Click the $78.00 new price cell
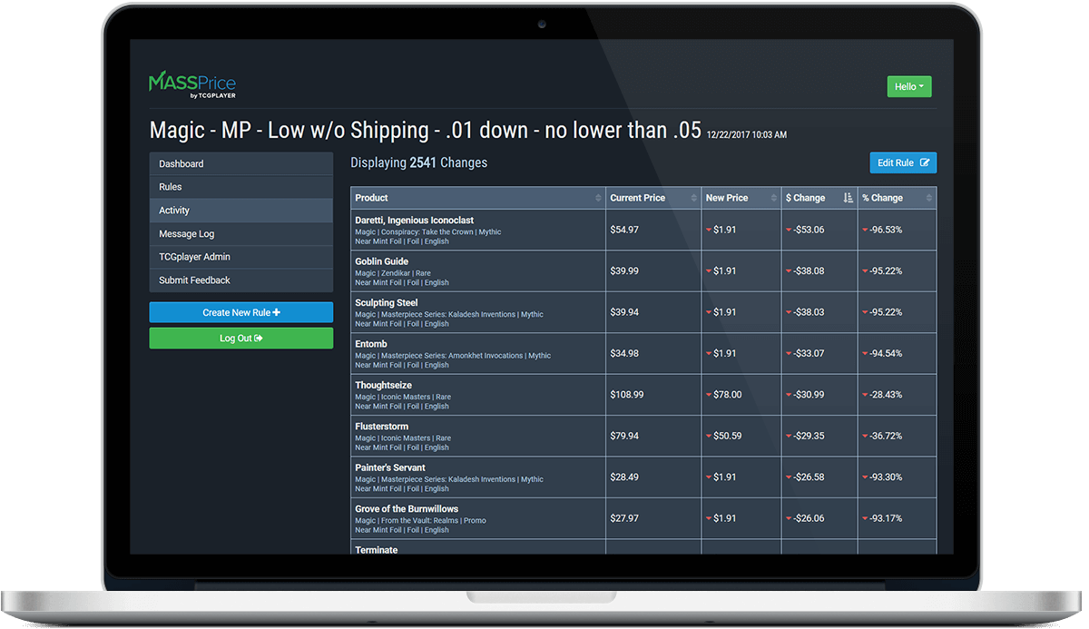Viewport: 1089px width, 629px height. 741,395
